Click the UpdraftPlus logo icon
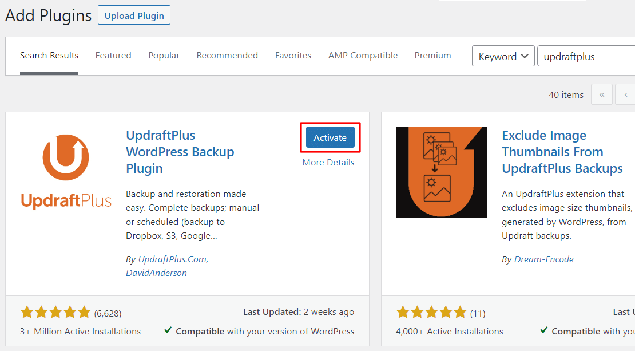Image resolution: width=635 pixels, height=351 pixels. click(66, 157)
